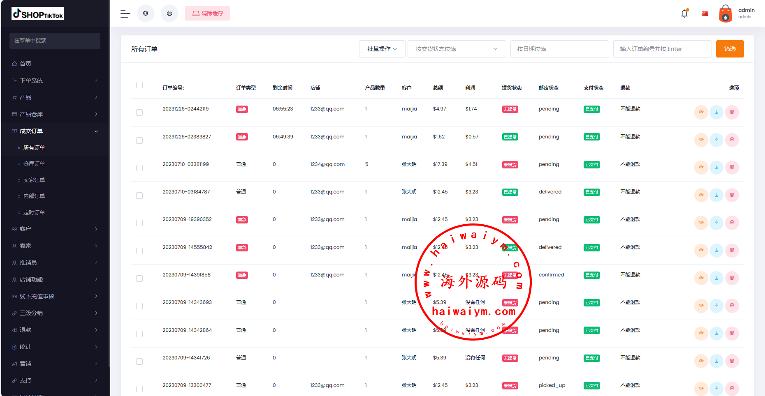Click the orange 筛选 filter button
The image size is (765, 396).
click(730, 49)
